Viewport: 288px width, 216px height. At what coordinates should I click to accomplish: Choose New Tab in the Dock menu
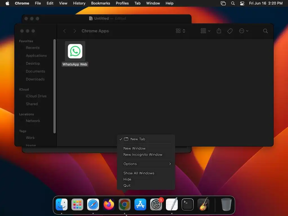pos(146,139)
